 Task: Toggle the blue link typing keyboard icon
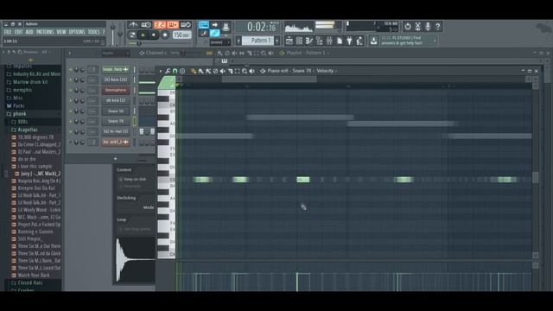point(215,33)
